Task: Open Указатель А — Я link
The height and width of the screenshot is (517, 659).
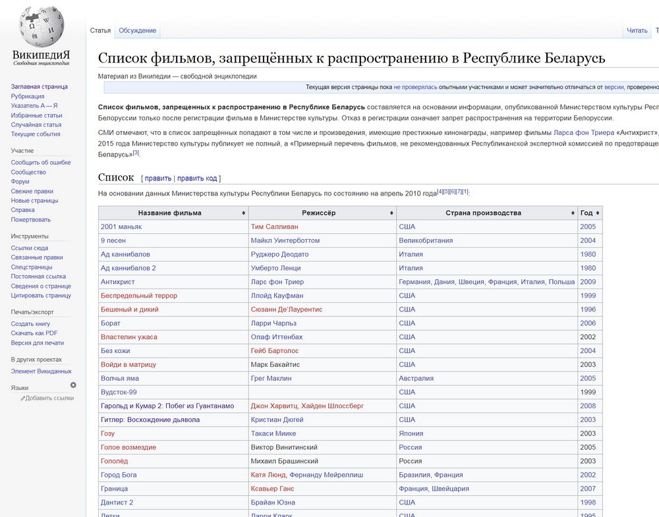Action: [x=34, y=105]
